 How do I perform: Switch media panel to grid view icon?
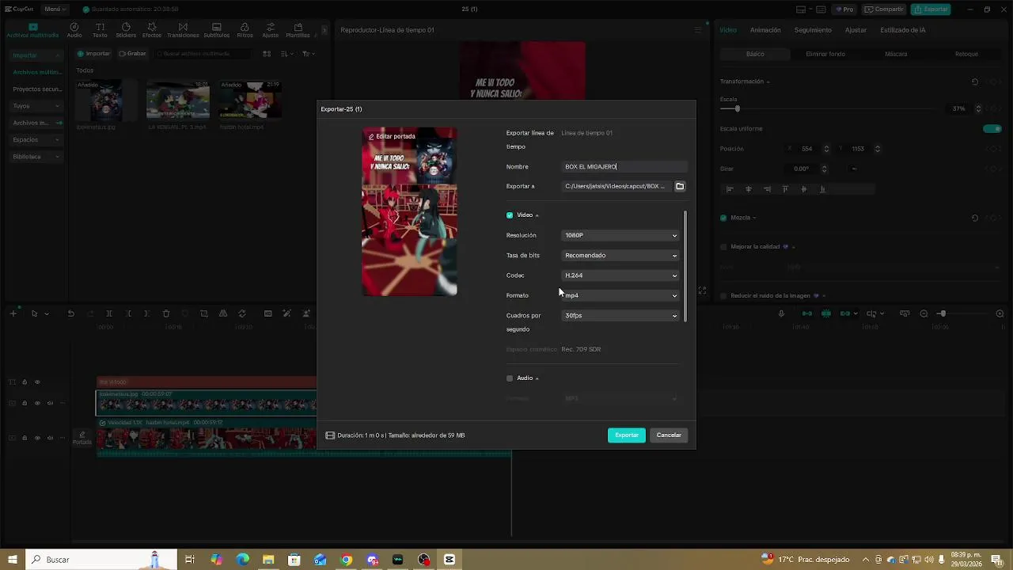point(267,54)
